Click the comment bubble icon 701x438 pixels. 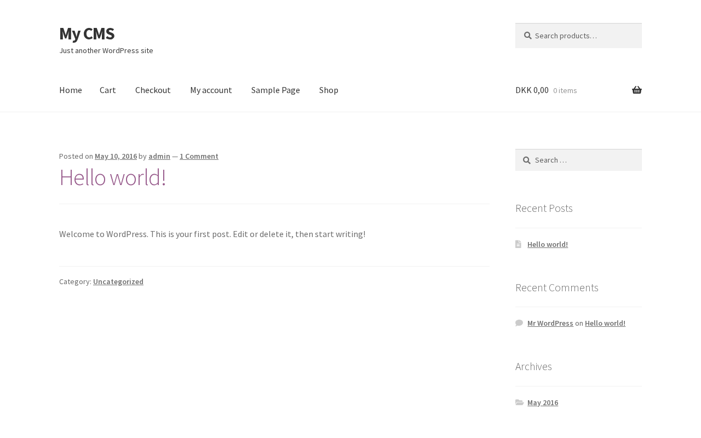(x=519, y=323)
